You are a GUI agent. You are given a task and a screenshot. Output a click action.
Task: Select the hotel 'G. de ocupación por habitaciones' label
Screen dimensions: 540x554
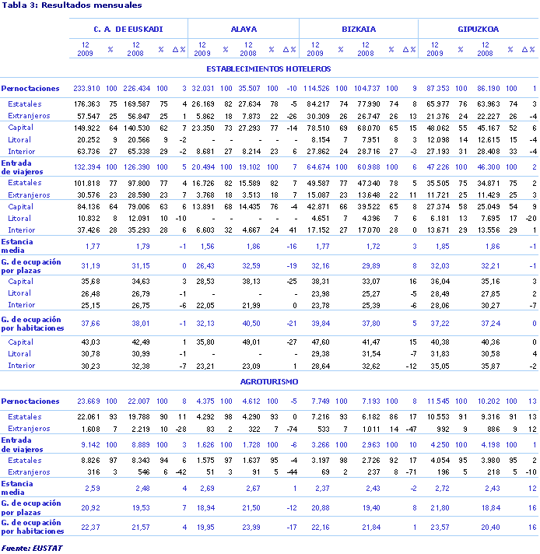pyautogui.click(x=33, y=323)
